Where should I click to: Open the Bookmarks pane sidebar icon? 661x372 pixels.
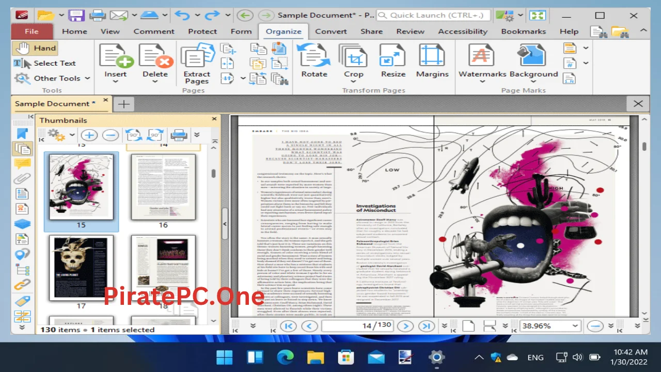click(x=22, y=134)
